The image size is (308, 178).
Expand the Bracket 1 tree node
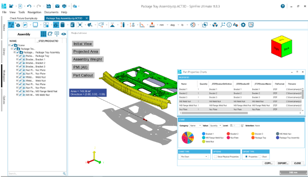[x=17, y=59]
